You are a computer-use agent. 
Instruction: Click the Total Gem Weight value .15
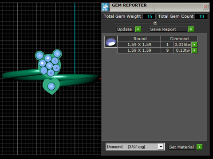pyautogui.click(x=149, y=16)
